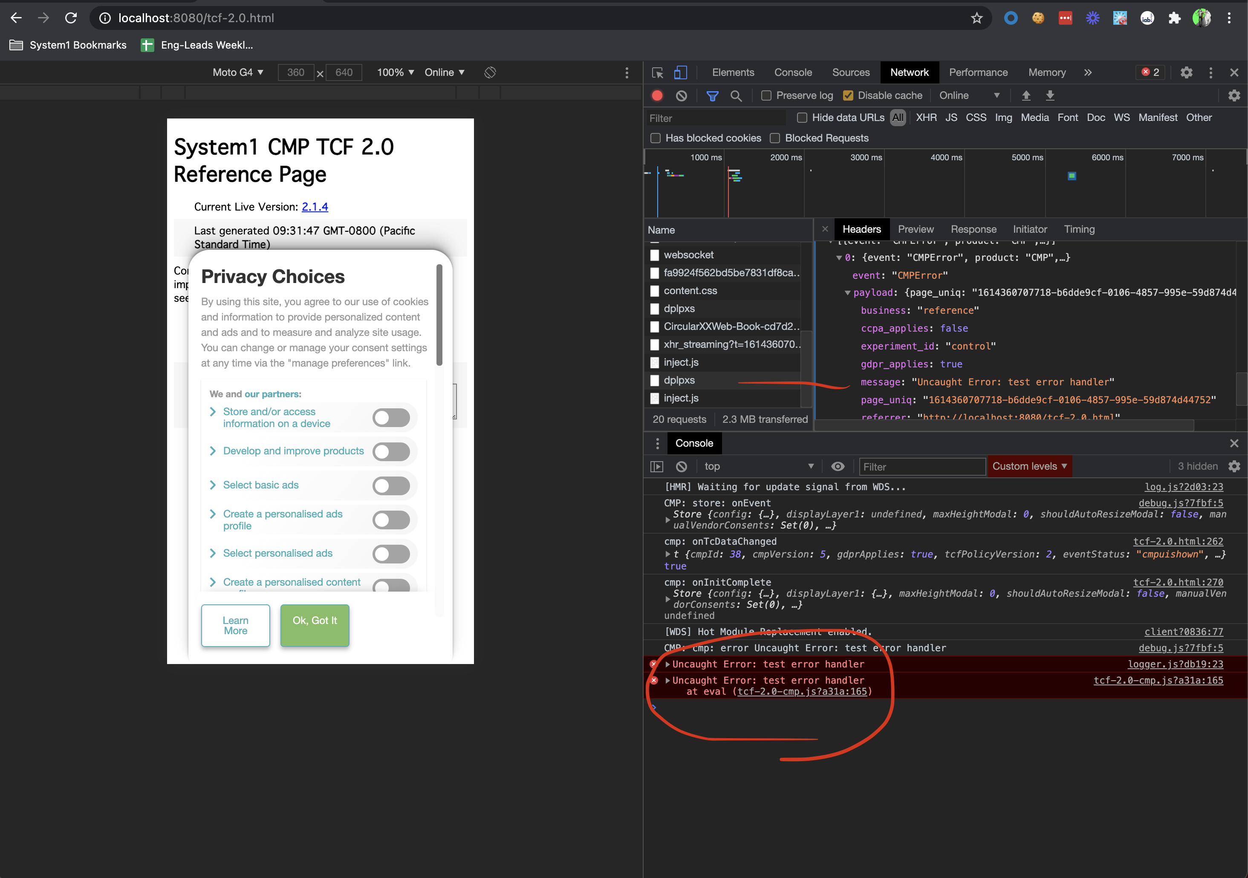1248x878 pixels.
Task: Toggle the network filter funnel icon
Action: [712, 95]
